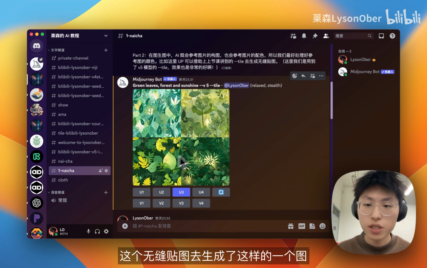Open the green R logo server icon

(x=36, y=156)
